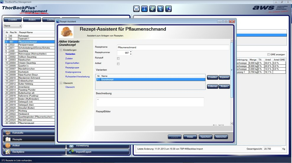Screen dimensions: 292x163
Task: Click inside the Rezeptname field
Action: (x=173, y=47)
